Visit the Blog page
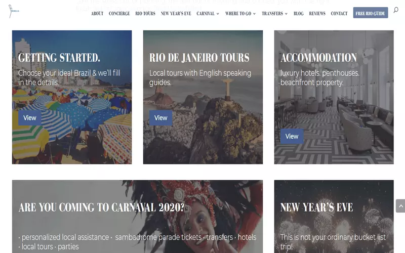405x253 pixels. click(x=299, y=14)
